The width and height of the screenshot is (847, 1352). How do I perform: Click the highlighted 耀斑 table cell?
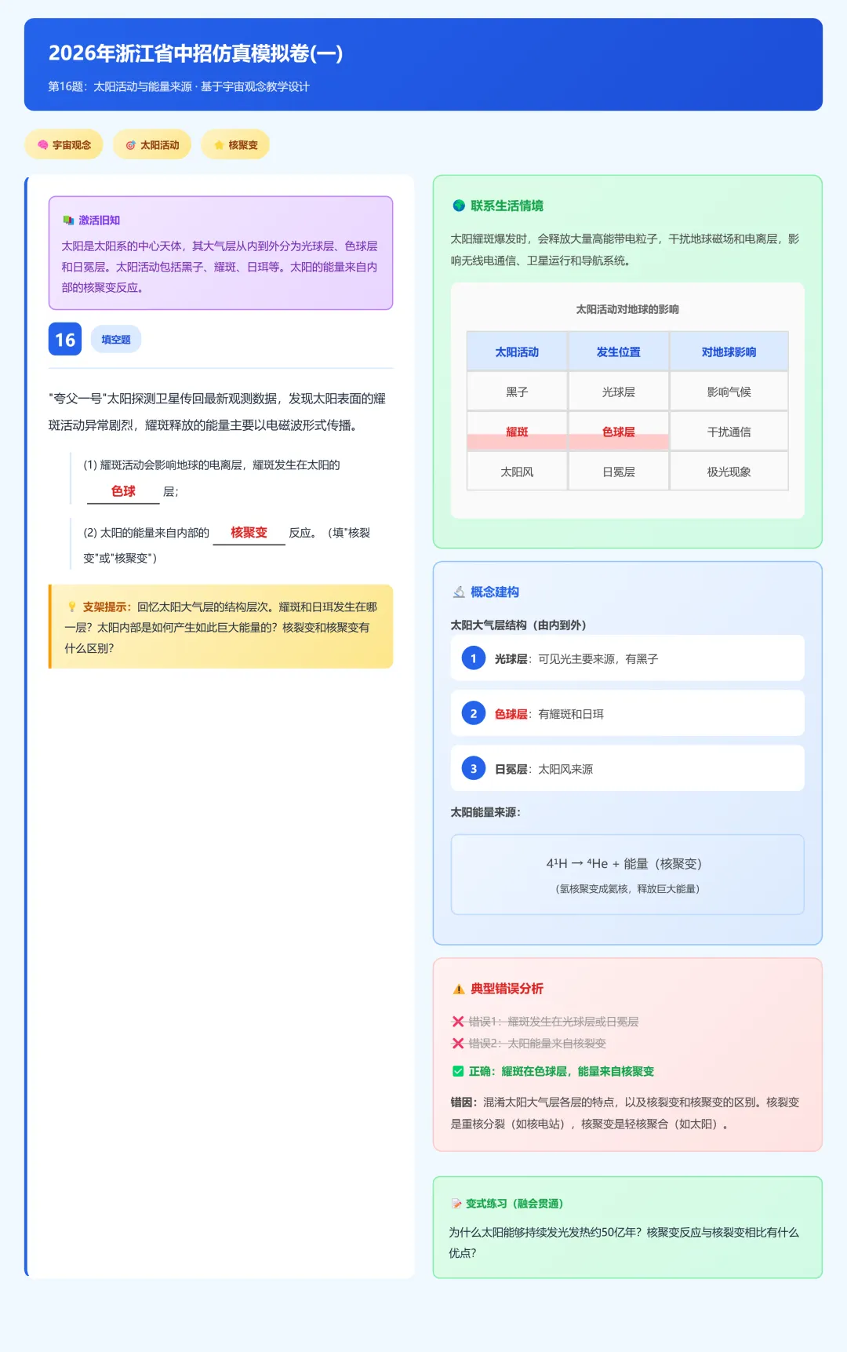[x=517, y=432]
